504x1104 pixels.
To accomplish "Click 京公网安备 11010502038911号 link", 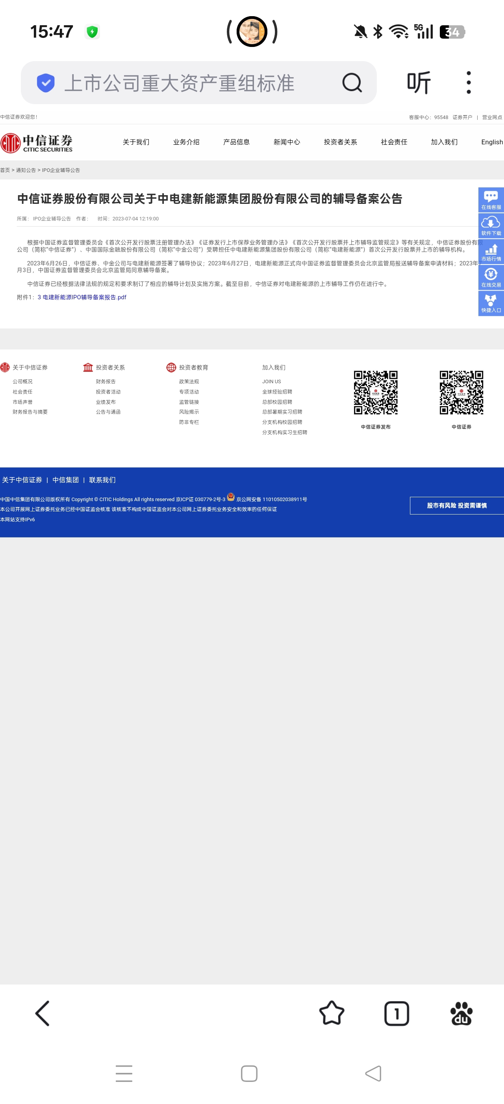I will pyautogui.click(x=272, y=500).
